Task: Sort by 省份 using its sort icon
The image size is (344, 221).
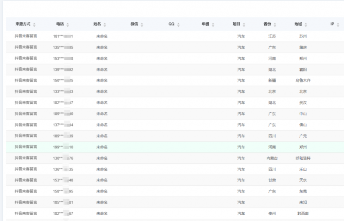Action: 275,24
